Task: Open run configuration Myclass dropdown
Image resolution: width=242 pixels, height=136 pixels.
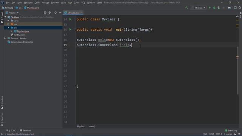Action: pyautogui.click(x=198, y=8)
